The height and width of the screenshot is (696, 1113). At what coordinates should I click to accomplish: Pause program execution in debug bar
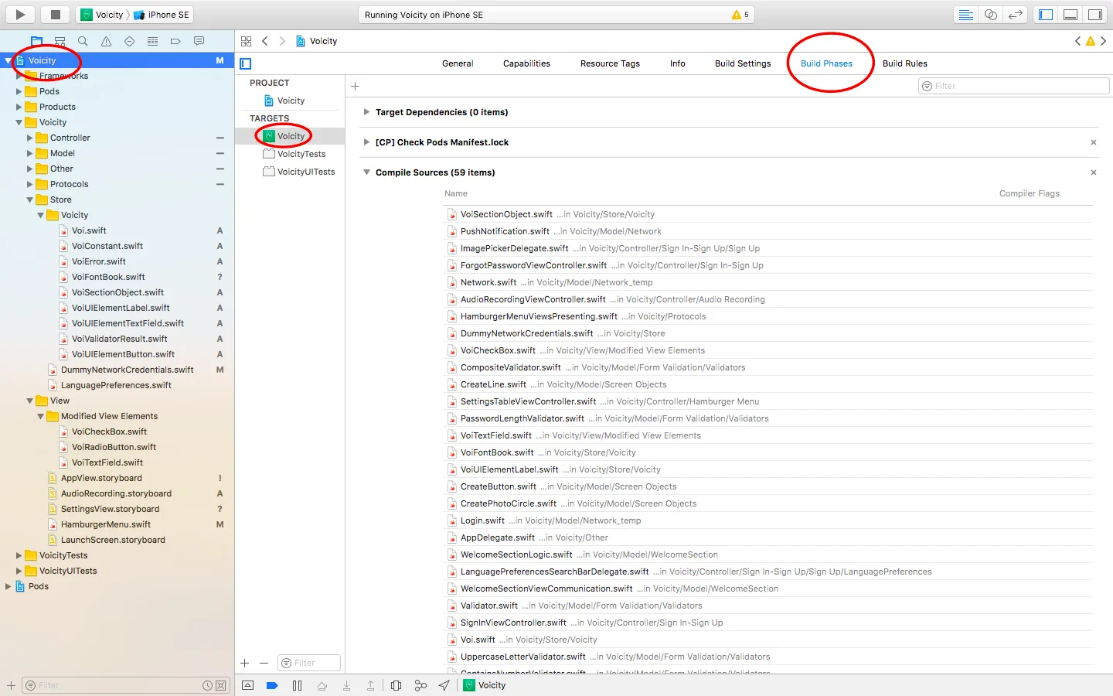[297, 685]
